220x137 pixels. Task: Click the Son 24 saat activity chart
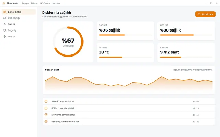click(129, 83)
